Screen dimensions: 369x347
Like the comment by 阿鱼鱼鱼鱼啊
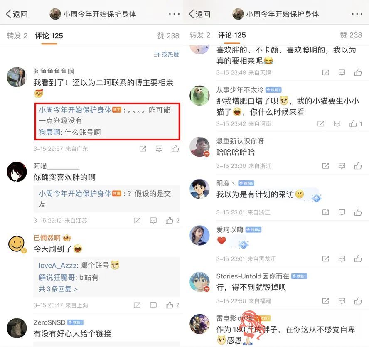click(x=175, y=148)
